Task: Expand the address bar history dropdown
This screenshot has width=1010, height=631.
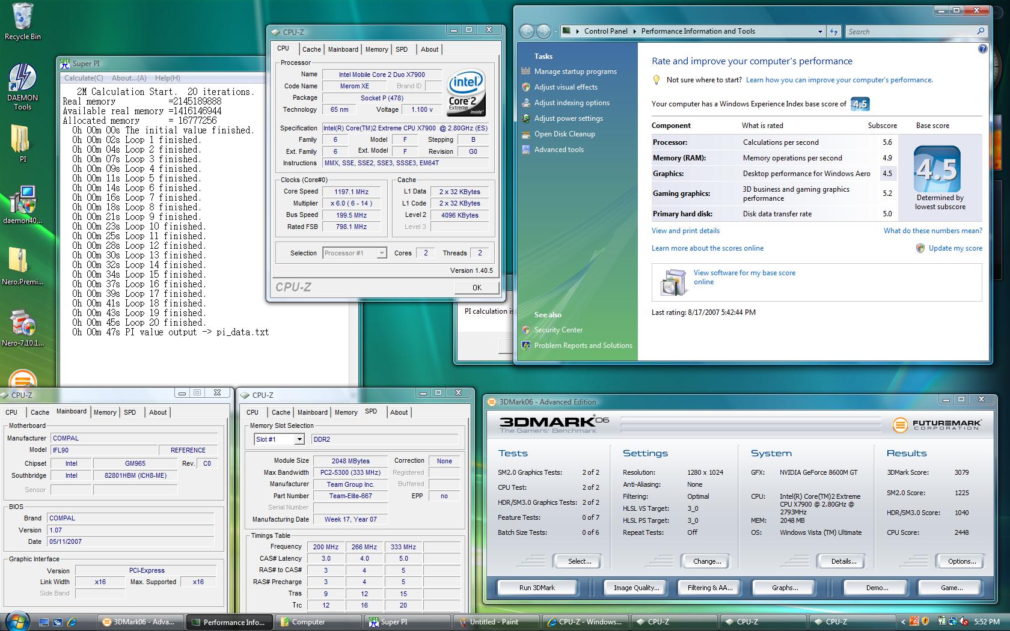Action: pos(820,31)
